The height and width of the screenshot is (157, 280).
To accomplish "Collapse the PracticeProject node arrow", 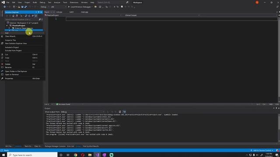I will click(7, 25).
